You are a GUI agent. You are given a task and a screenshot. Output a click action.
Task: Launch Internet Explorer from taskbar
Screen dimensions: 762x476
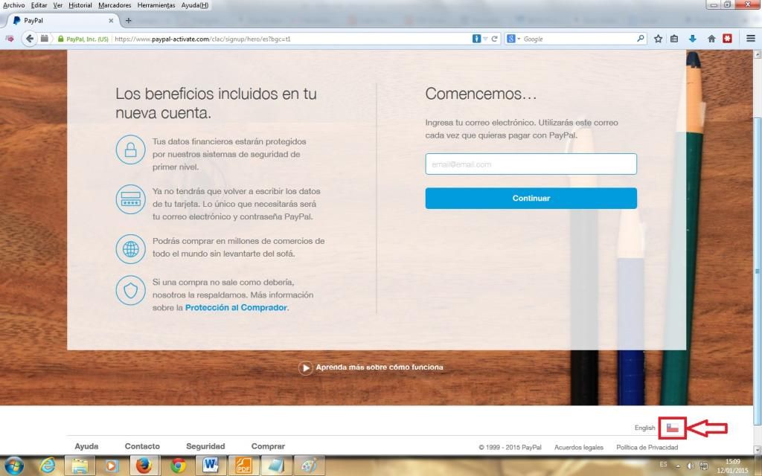click(x=47, y=466)
